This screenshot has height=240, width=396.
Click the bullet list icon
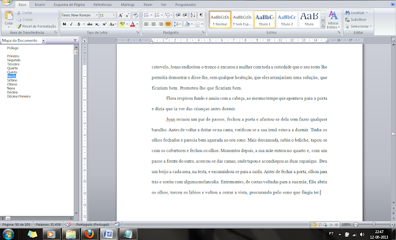(146, 15)
